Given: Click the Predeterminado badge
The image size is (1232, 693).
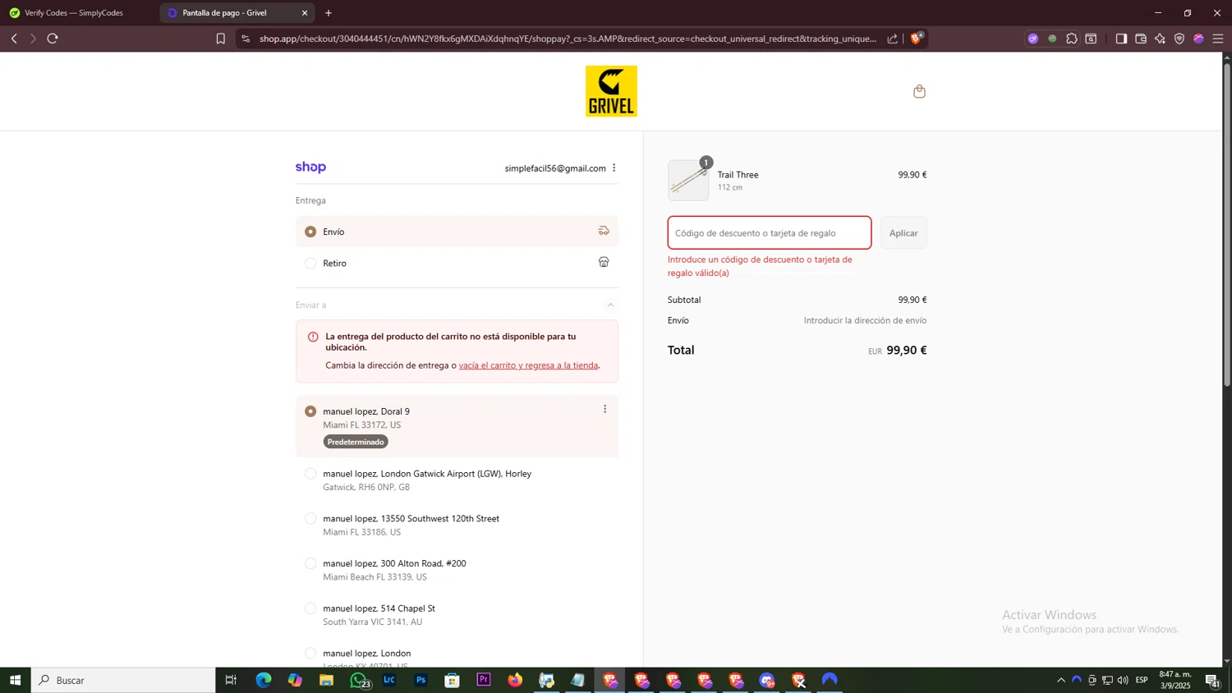Looking at the screenshot, I should pyautogui.click(x=356, y=442).
